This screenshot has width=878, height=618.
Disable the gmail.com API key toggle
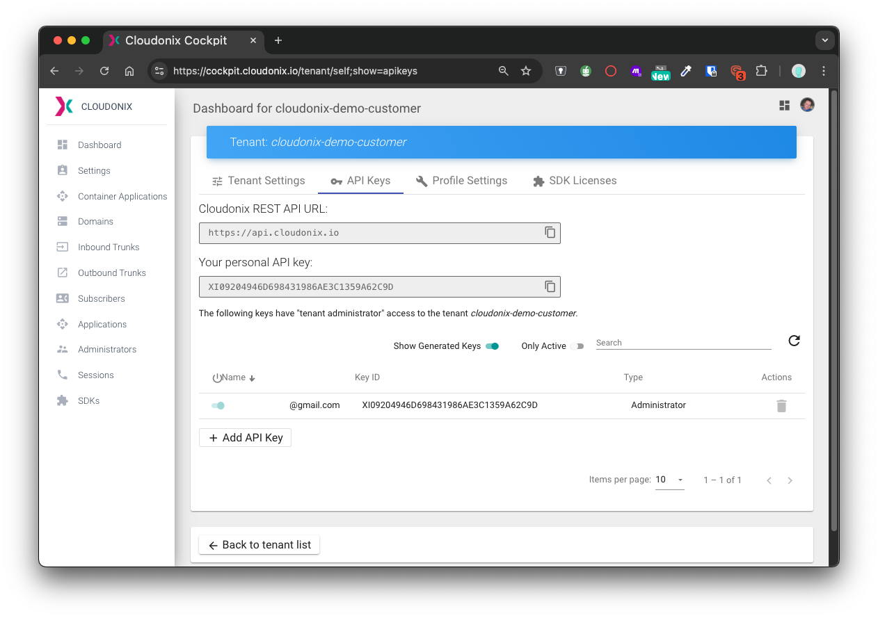218,405
